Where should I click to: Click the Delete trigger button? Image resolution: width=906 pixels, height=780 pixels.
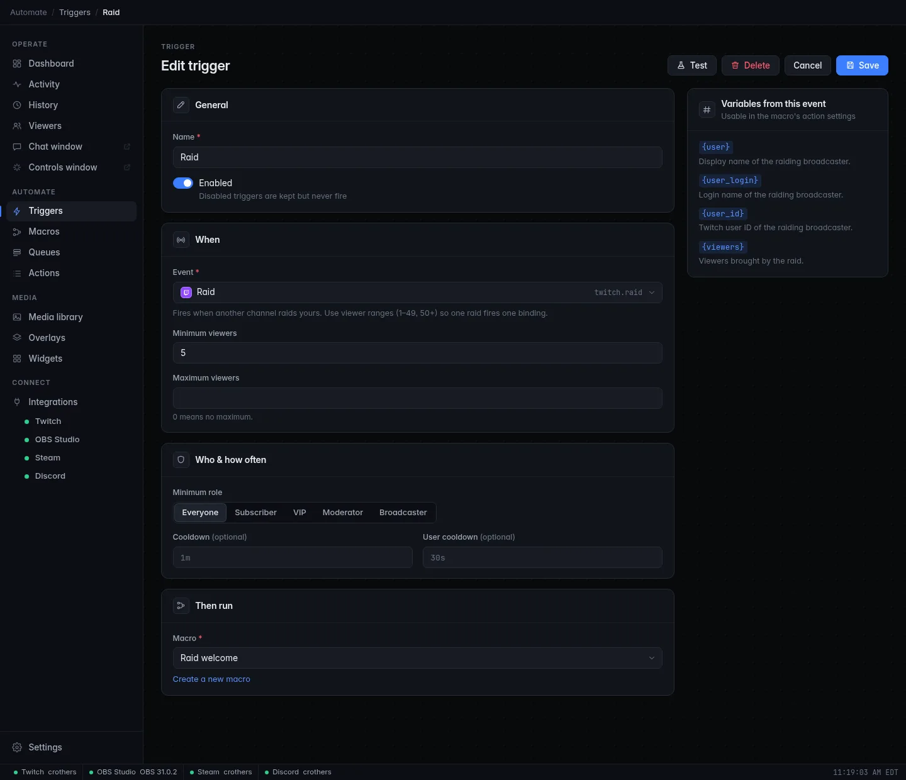coord(751,65)
